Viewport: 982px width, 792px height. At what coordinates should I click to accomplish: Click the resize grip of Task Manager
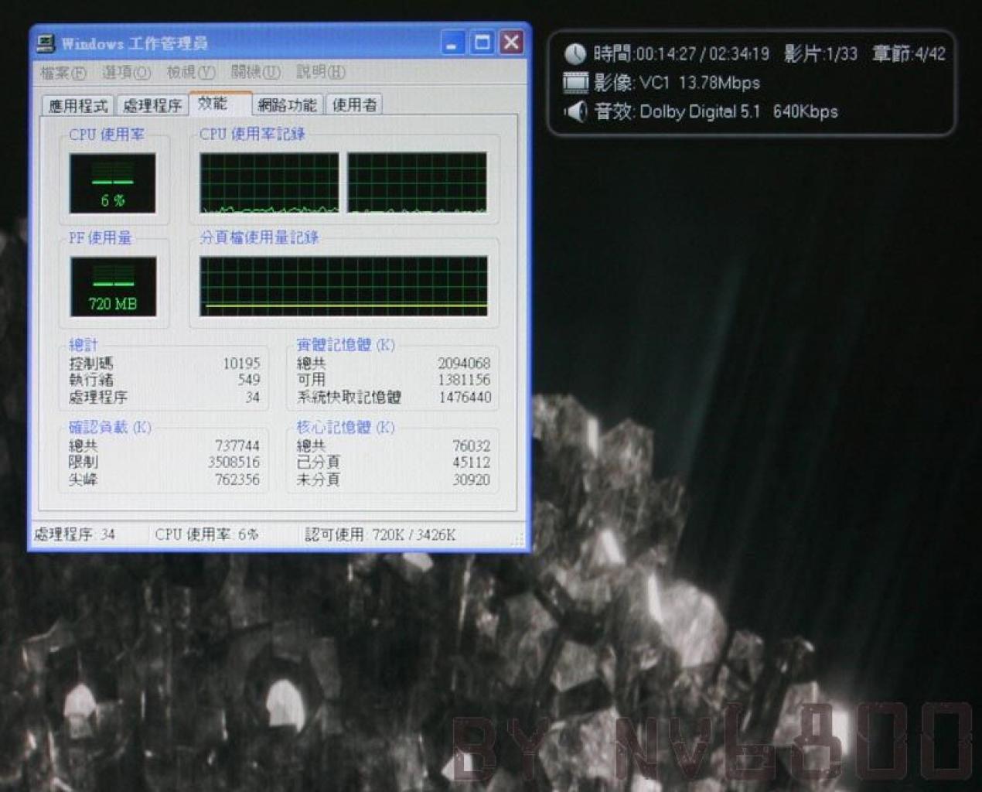(x=517, y=538)
